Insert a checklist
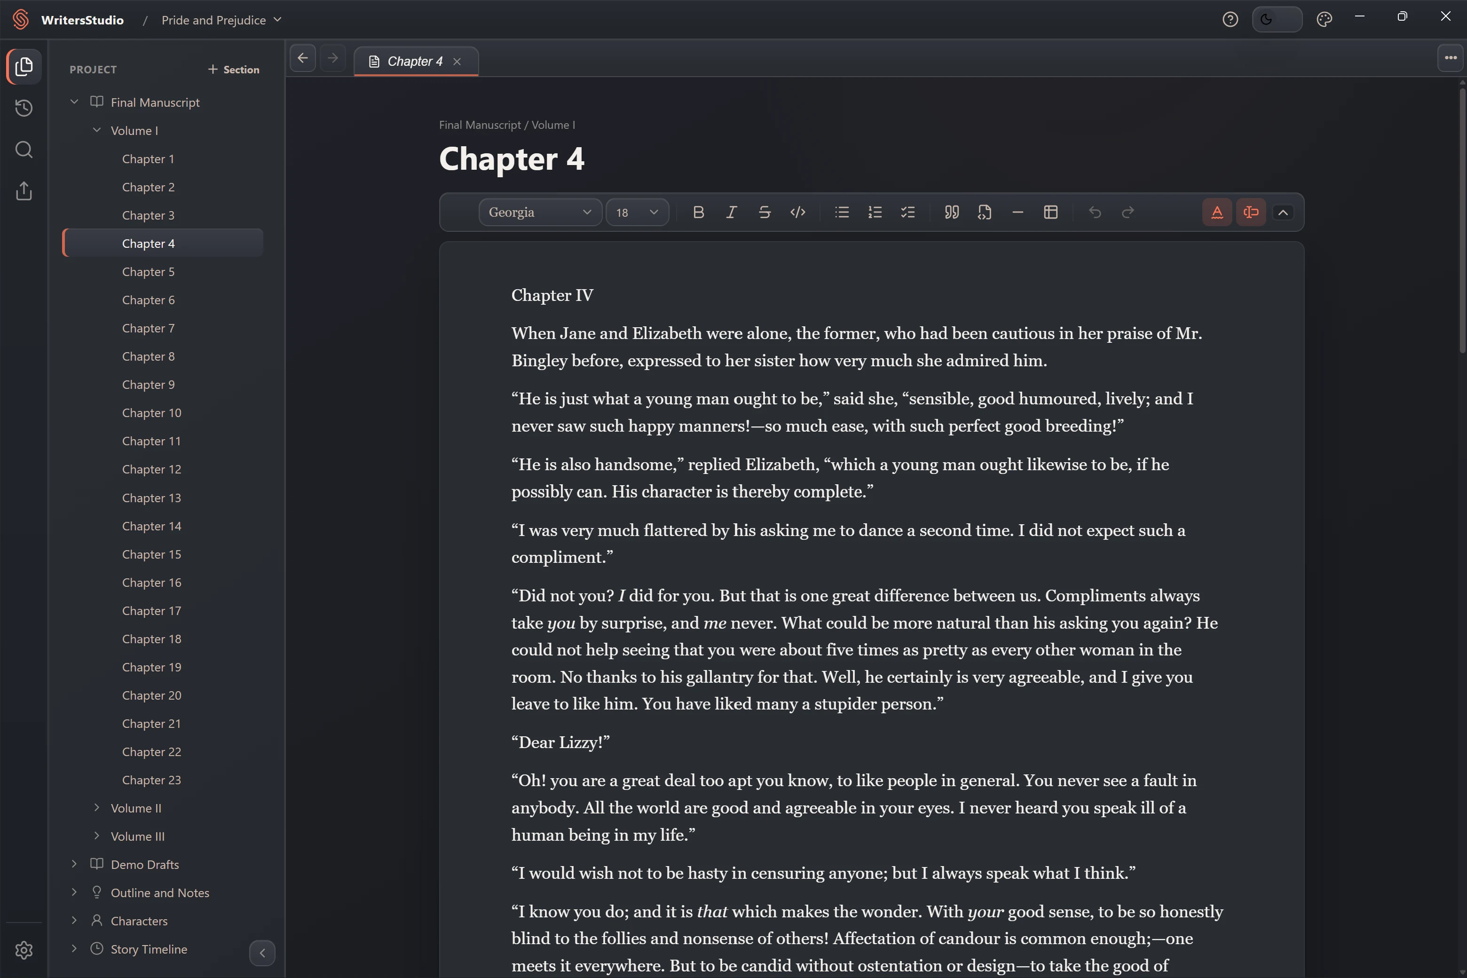The width and height of the screenshot is (1467, 978). click(908, 212)
